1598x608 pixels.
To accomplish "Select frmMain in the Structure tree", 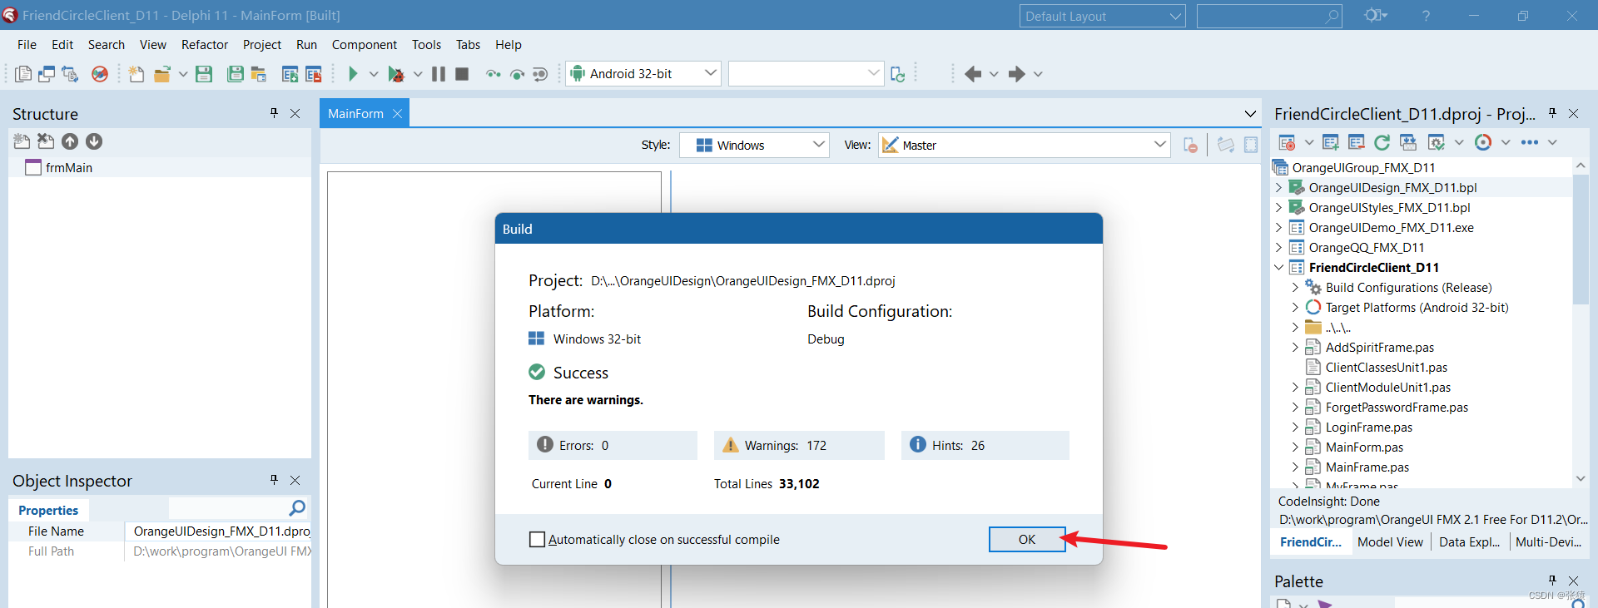I will tap(69, 167).
